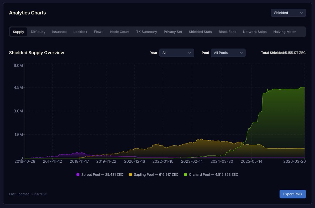The height and width of the screenshot is (208, 315).
Task: Switch to the Issuance tab
Action: [59, 32]
